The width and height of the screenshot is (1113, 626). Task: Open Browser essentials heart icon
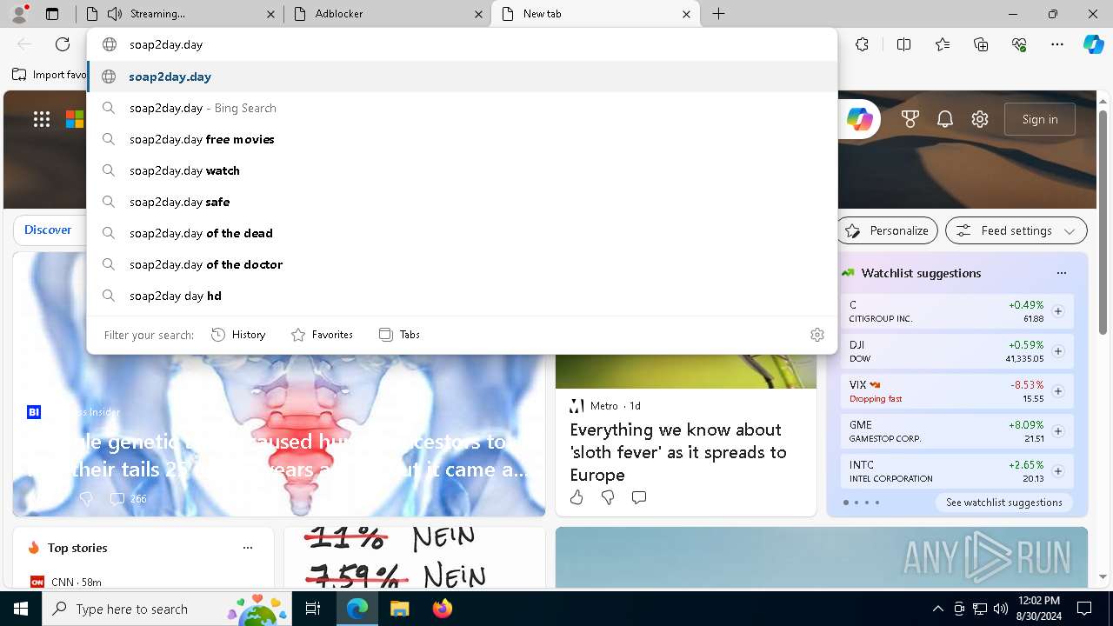1019,44
